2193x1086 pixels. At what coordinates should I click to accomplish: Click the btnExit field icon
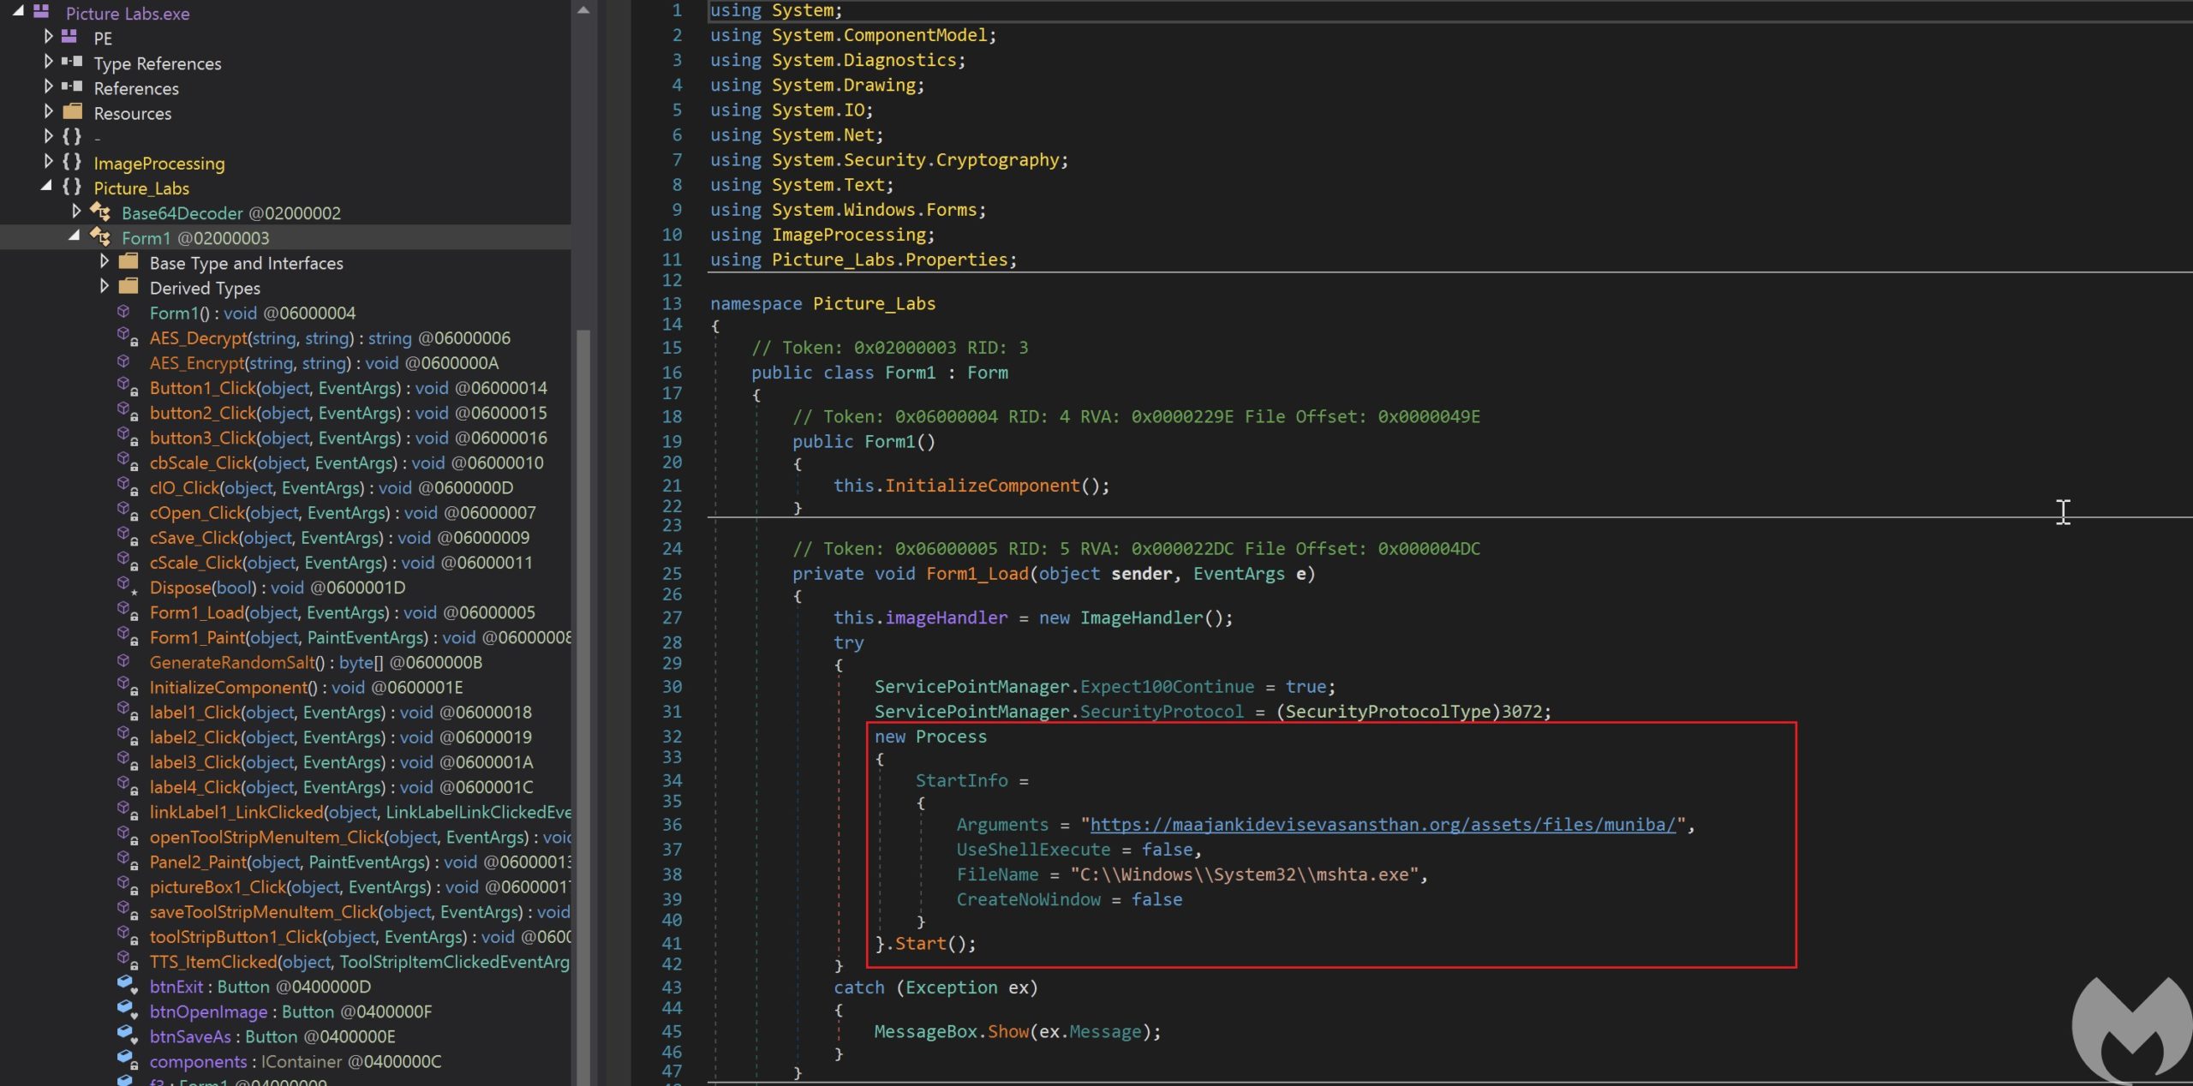coord(128,985)
